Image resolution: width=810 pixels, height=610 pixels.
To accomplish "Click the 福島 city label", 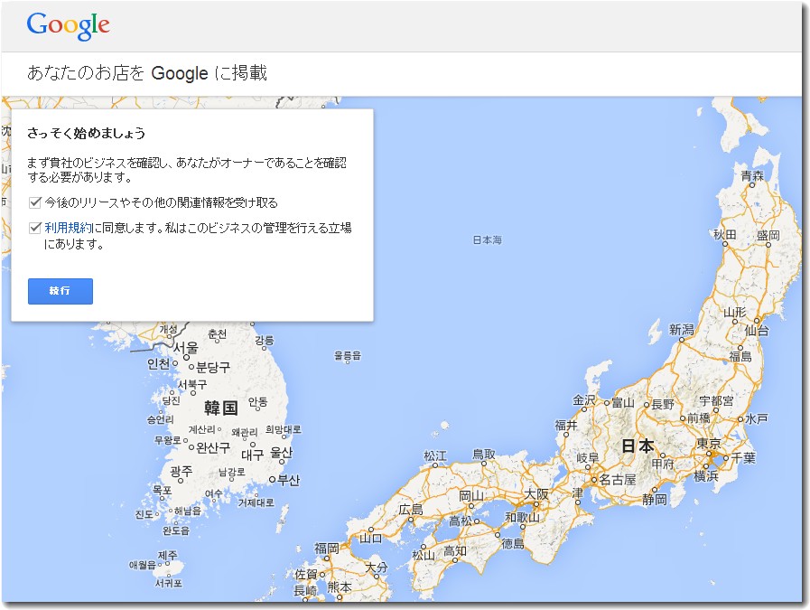I will (740, 356).
